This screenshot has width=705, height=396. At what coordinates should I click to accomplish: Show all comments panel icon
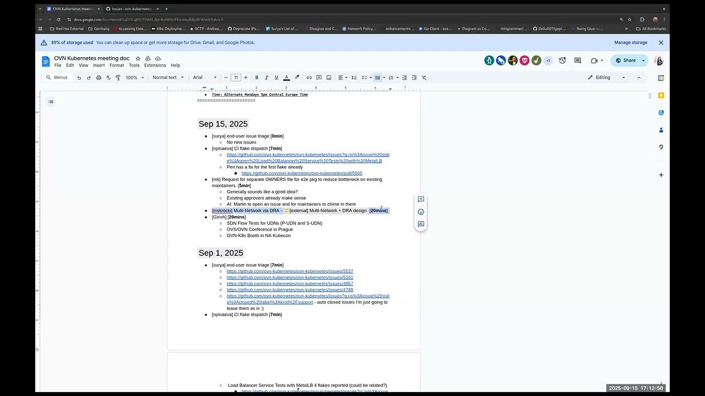(578, 61)
